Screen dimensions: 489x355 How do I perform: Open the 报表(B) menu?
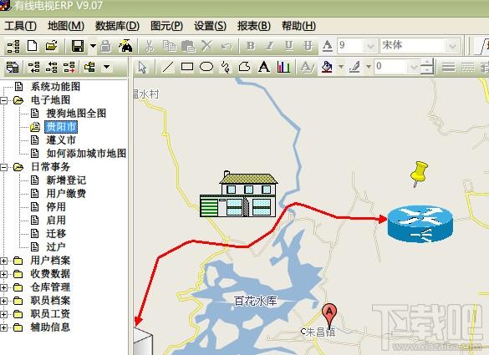[254, 26]
